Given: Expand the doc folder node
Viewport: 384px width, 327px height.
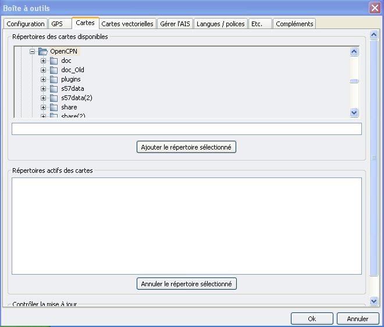Looking at the screenshot, I should pos(44,61).
